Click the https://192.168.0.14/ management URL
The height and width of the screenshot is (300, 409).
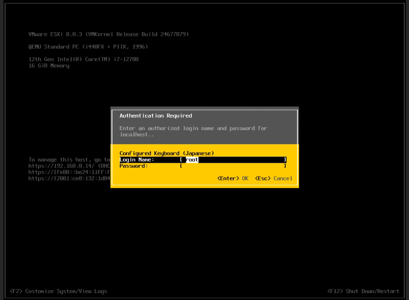pyautogui.click(x=61, y=166)
